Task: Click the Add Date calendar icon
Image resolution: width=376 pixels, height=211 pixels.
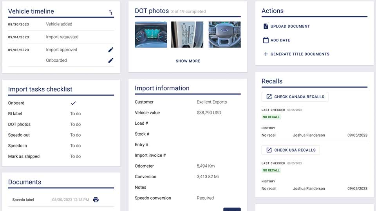Action: click(x=266, y=40)
